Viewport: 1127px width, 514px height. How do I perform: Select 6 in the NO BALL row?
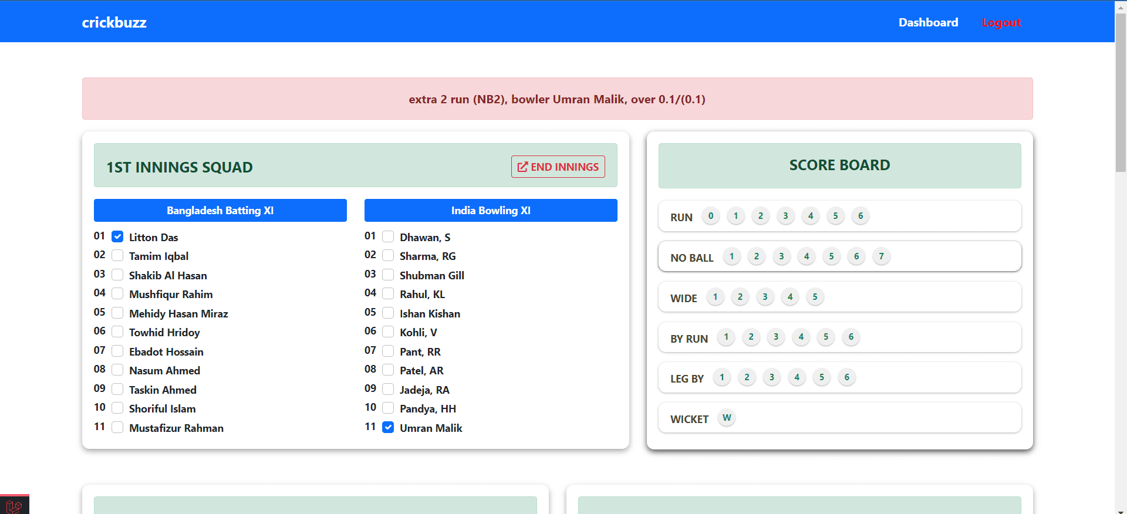point(856,256)
